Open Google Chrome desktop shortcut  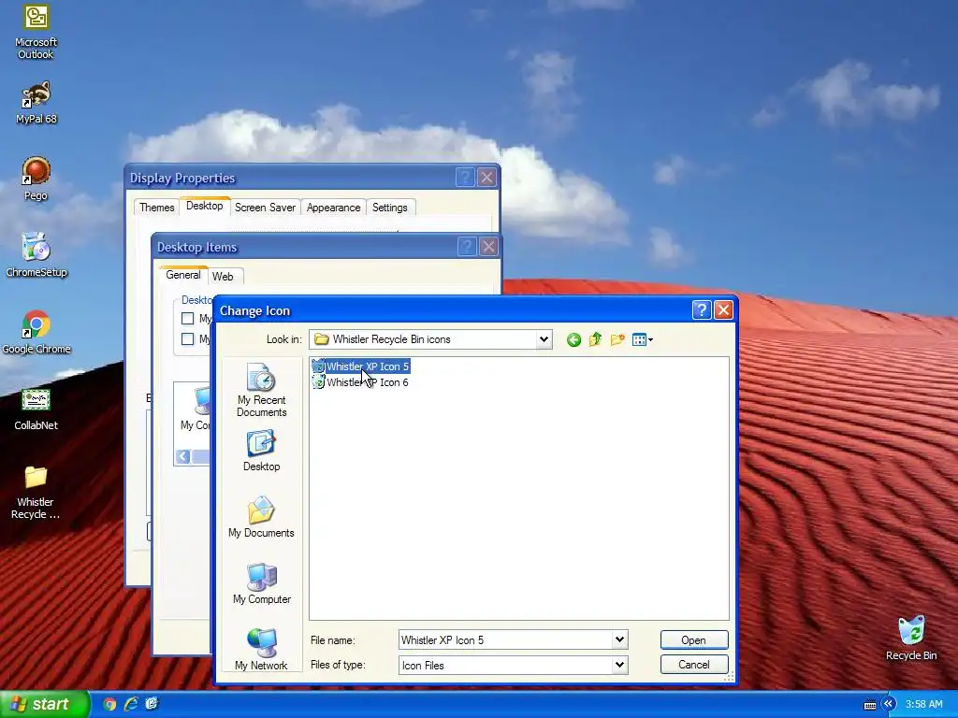tap(36, 333)
